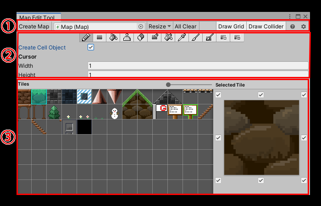Select the pencil draw tool
This screenshot has width=321, height=206.
86,38
